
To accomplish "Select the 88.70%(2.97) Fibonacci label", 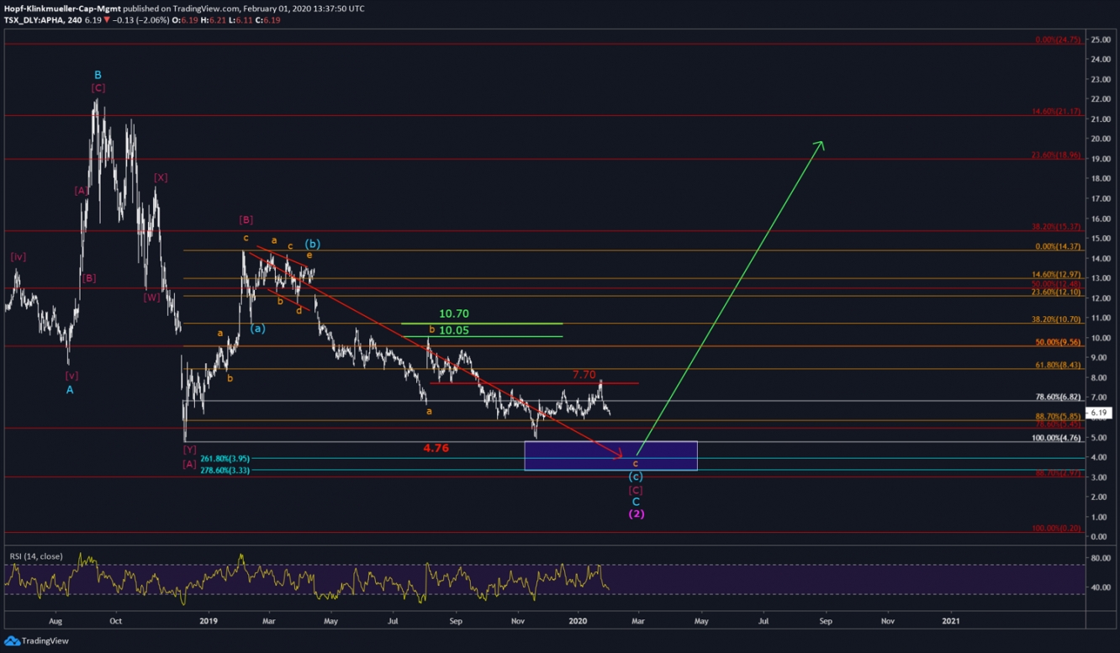I will coord(1058,473).
